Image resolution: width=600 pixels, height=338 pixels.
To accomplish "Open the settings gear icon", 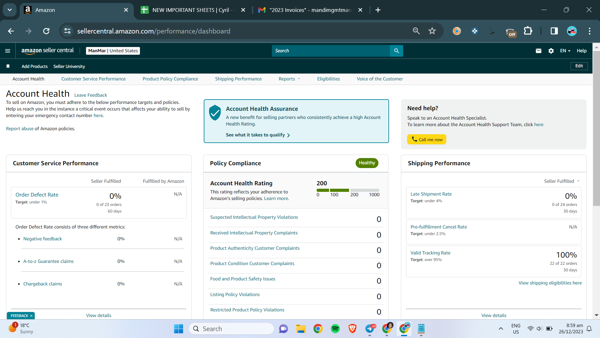I will [x=551, y=51].
